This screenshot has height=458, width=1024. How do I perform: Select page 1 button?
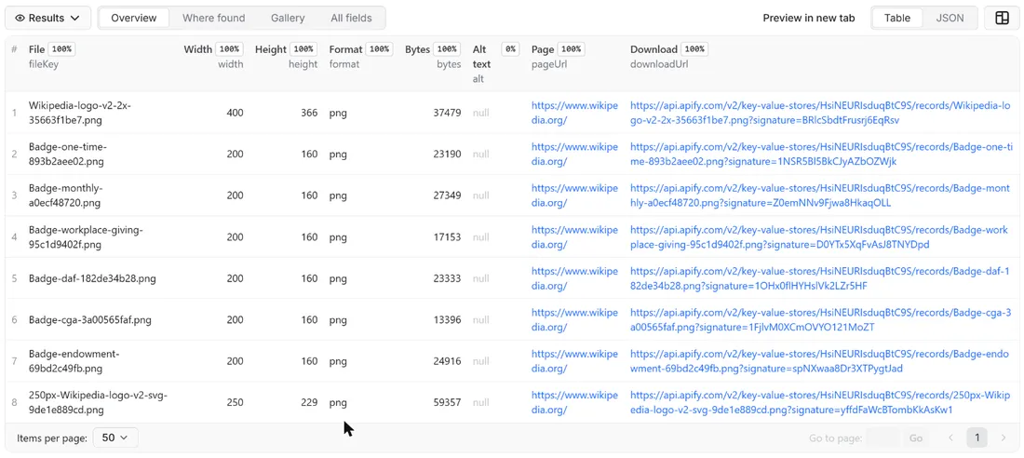tap(977, 438)
